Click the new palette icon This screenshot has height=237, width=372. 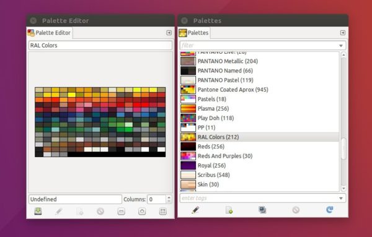229,210
